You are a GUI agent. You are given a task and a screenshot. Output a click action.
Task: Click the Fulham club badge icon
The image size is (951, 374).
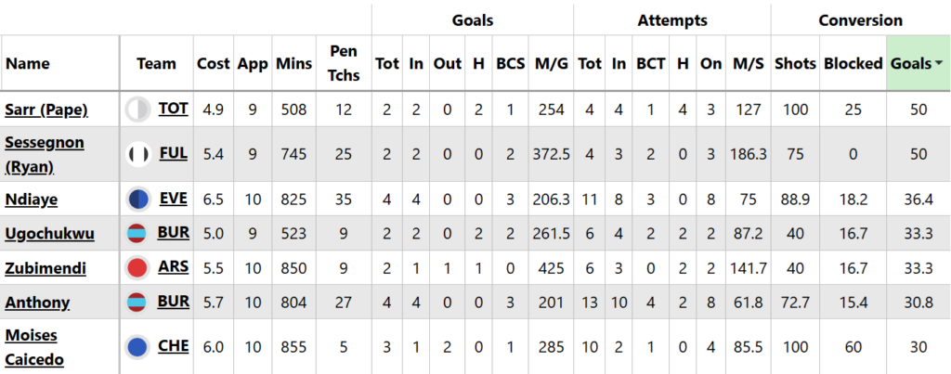pyautogui.click(x=138, y=154)
